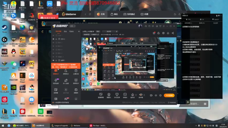Image resolution: width=228 pixels, height=128 pixels.
Task: Click the orange stop live button
Action: pyautogui.click(x=169, y=95)
